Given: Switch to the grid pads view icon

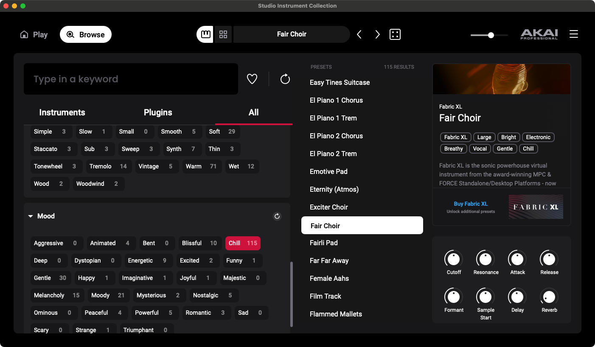Looking at the screenshot, I should 223,34.
